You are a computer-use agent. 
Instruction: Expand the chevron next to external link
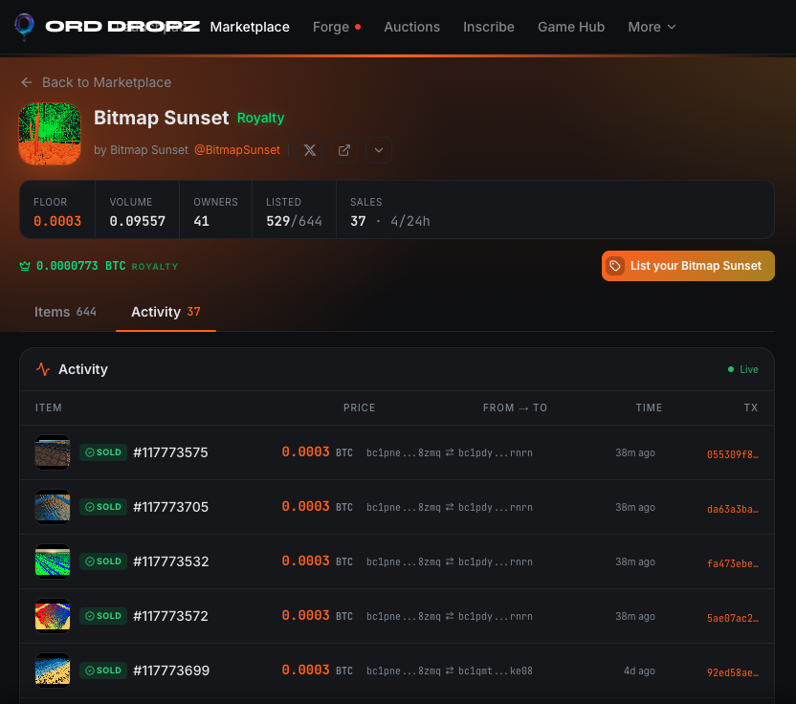[x=379, y=150]
